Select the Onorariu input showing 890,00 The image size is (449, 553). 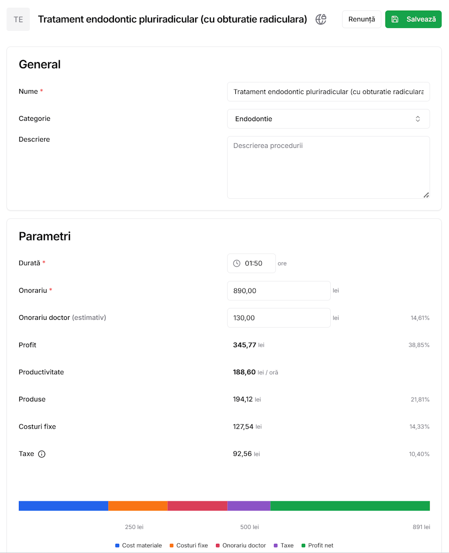[x=279, y=290]
